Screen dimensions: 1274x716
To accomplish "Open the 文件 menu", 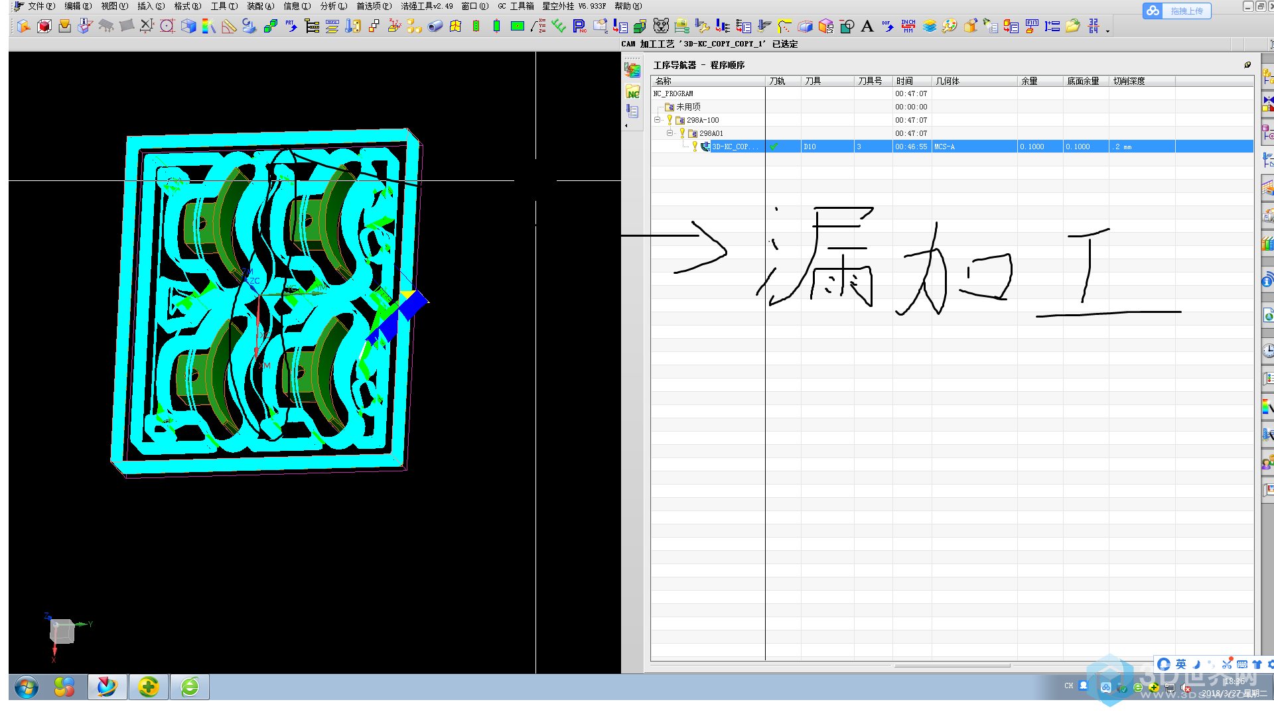I will 41,6.
